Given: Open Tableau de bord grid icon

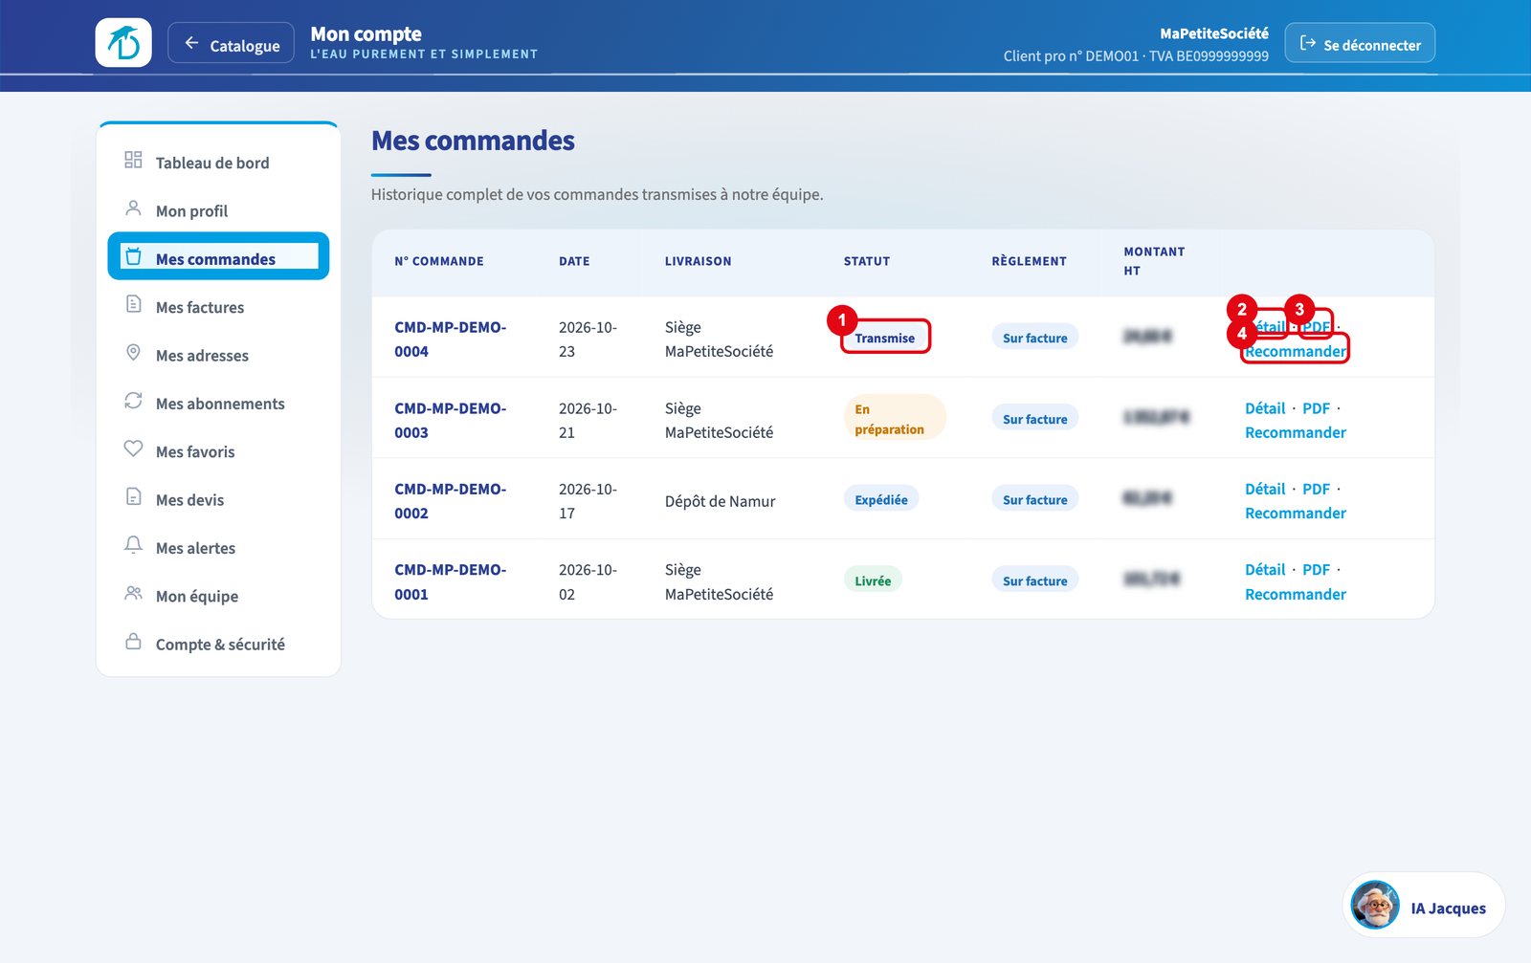Looking at the screenshot, I should coord(133,160).
